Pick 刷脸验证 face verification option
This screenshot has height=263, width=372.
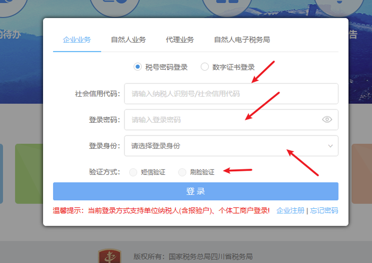(182, 172)
